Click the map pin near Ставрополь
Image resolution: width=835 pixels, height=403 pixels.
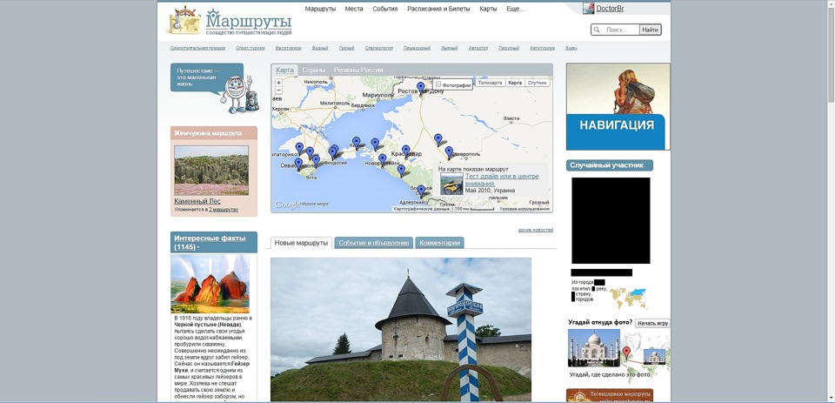coord(449,152)
